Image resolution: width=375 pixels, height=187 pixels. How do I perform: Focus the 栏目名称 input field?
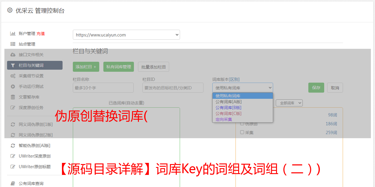[103, 88]
